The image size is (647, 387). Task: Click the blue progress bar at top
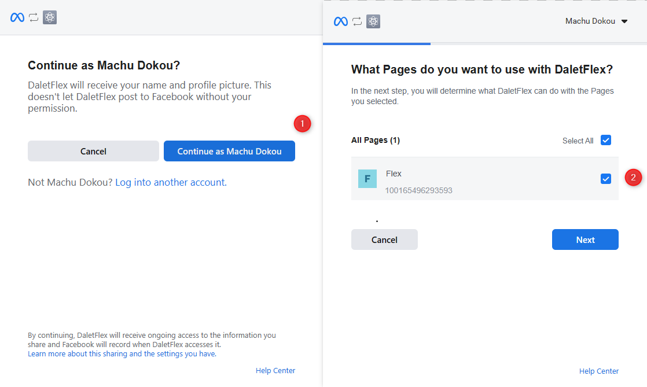(376, 42)
